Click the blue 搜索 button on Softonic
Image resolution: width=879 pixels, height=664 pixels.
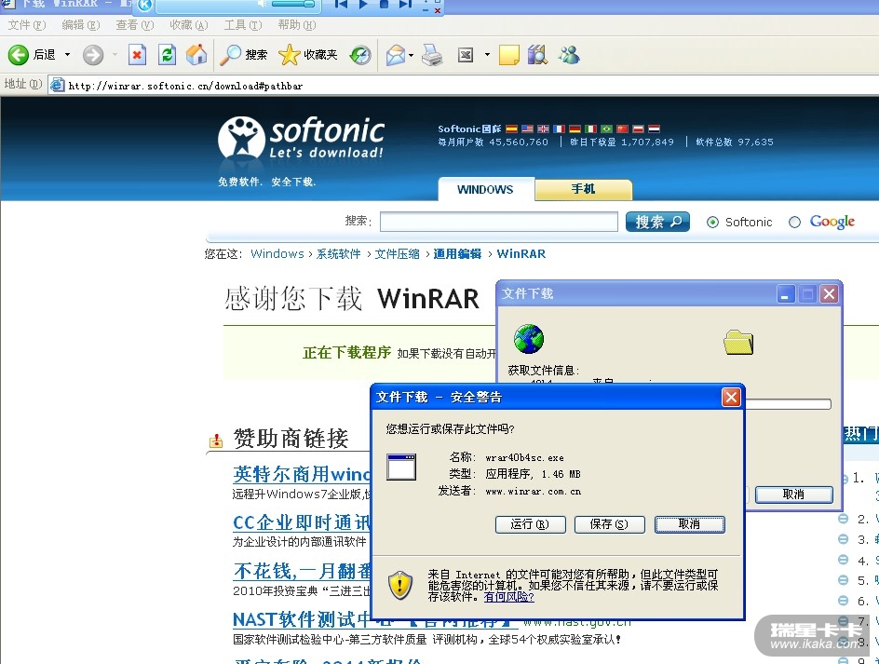tap(657, 222)
